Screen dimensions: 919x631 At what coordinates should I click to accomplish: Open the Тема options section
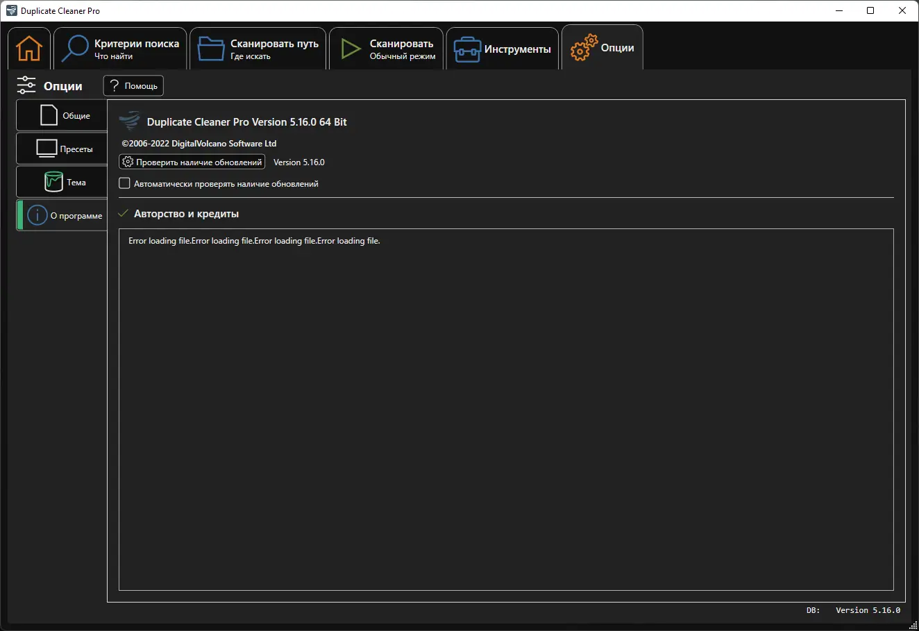pos(62,182)
